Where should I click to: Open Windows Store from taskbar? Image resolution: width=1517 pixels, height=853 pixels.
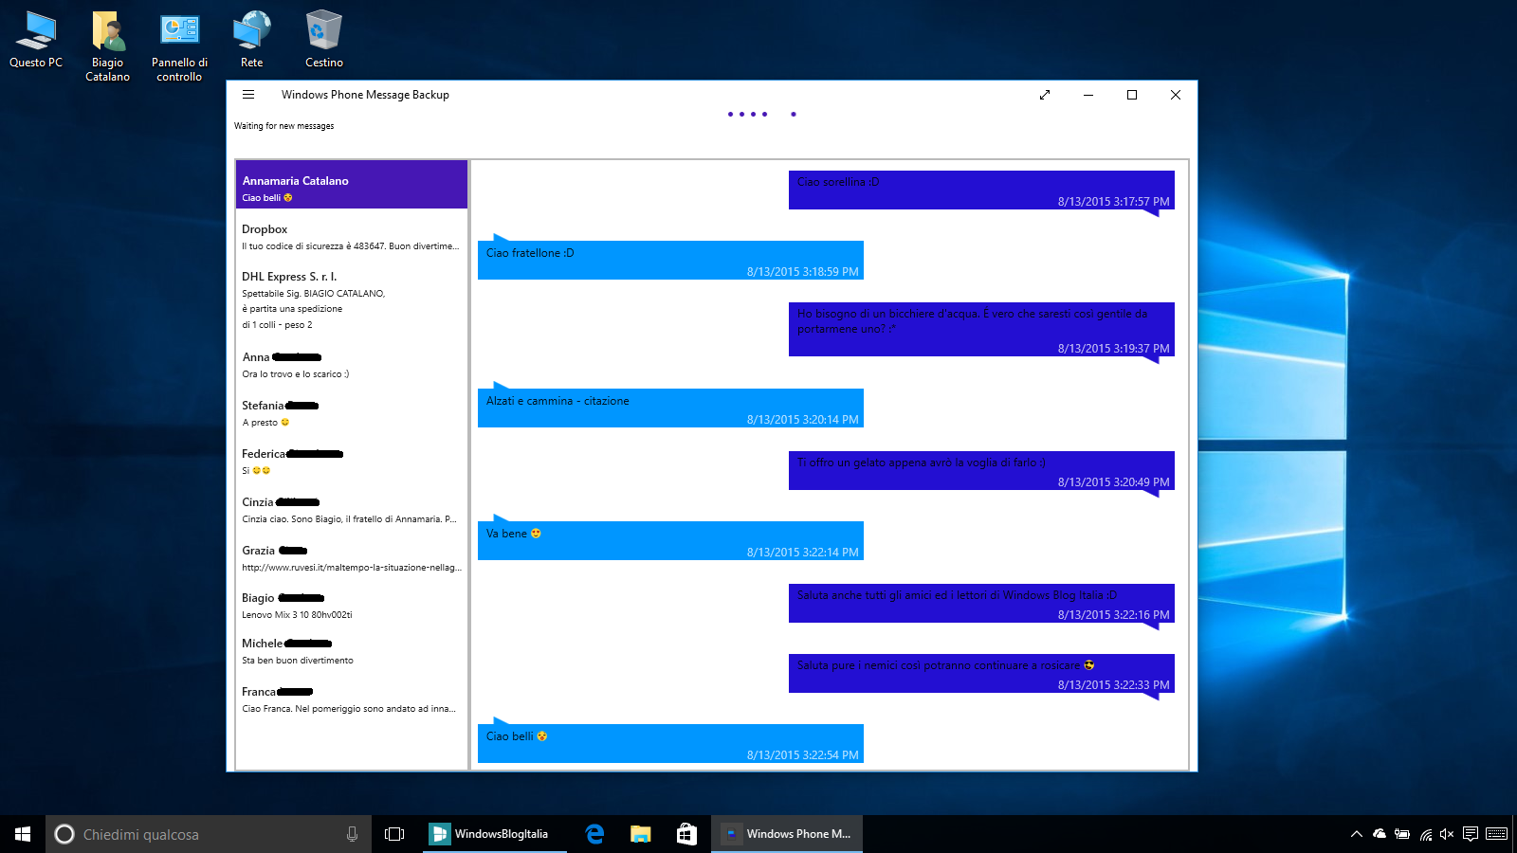tap(686, 834)
